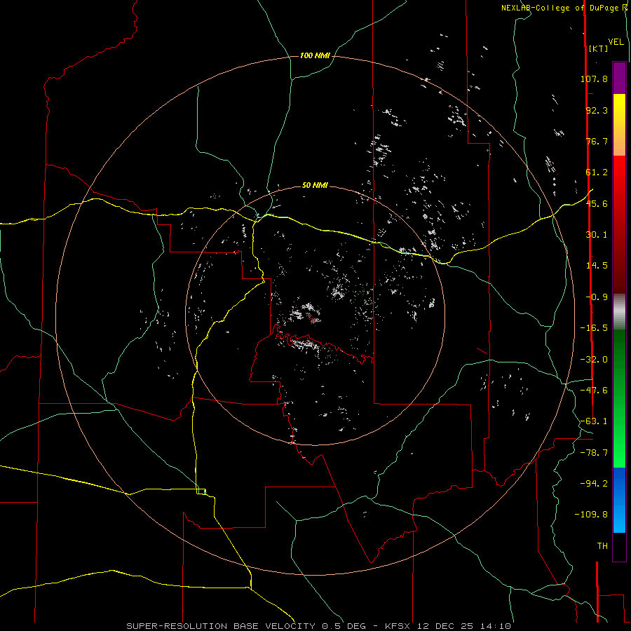This screenshot has height=631, width=631.
Task: Pick the green swatch on the velocity scale
Action: point(619,398)
